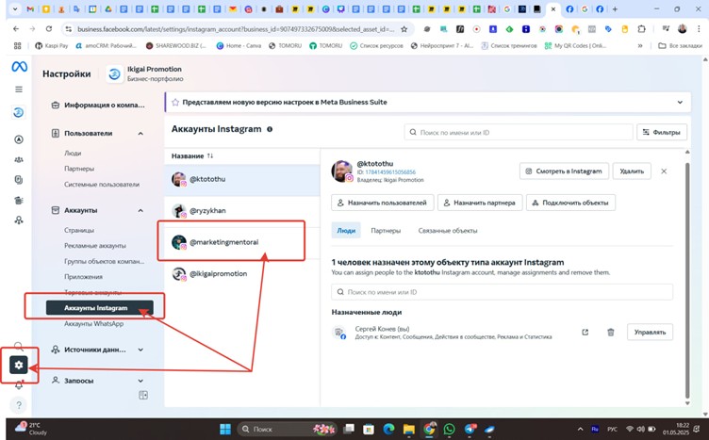Screen dimensions: 709x440
Task: Select the @ryzykhan account row
Action: pos(242,210)
